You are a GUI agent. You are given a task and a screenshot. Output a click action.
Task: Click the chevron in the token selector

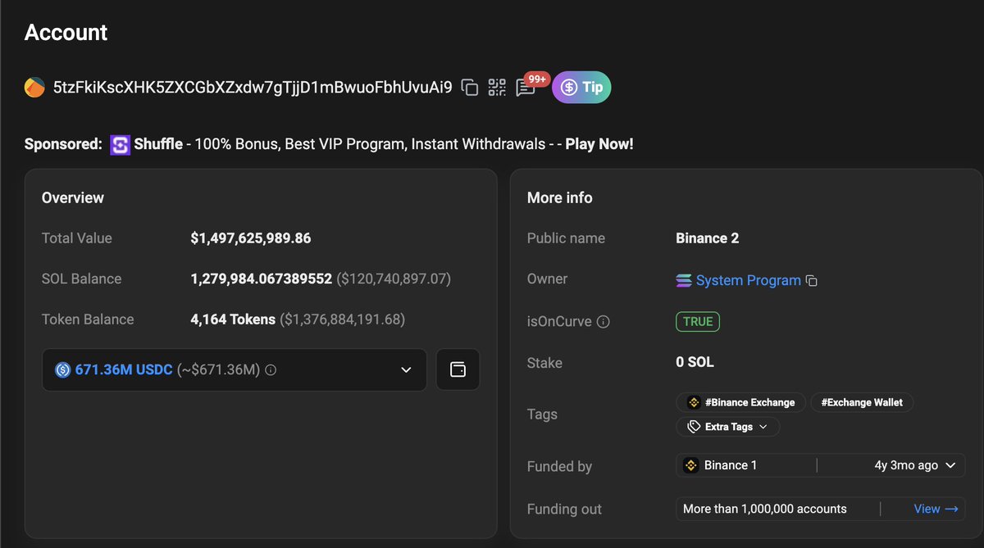406,370
